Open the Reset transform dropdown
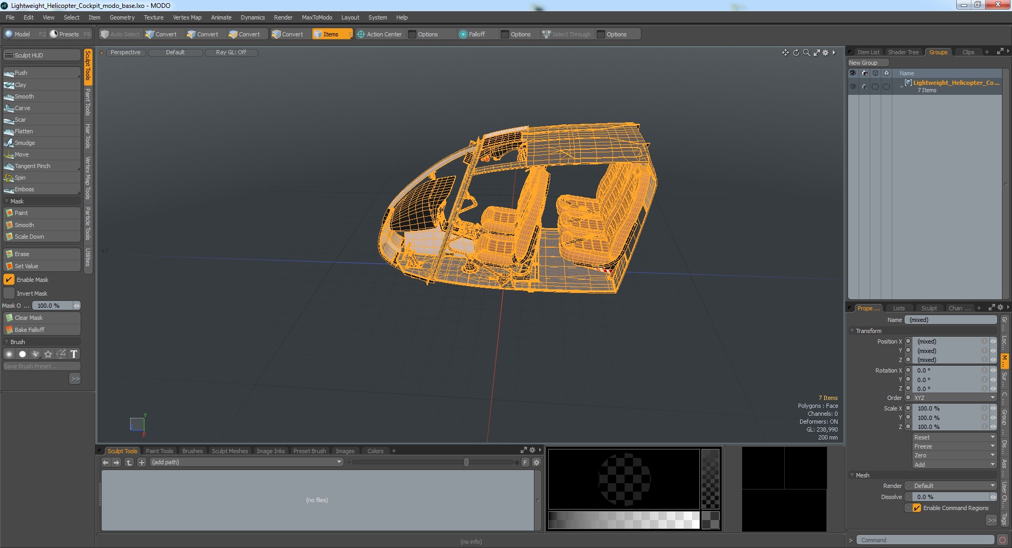The image size is (1012, 548). tap(954, 437)
